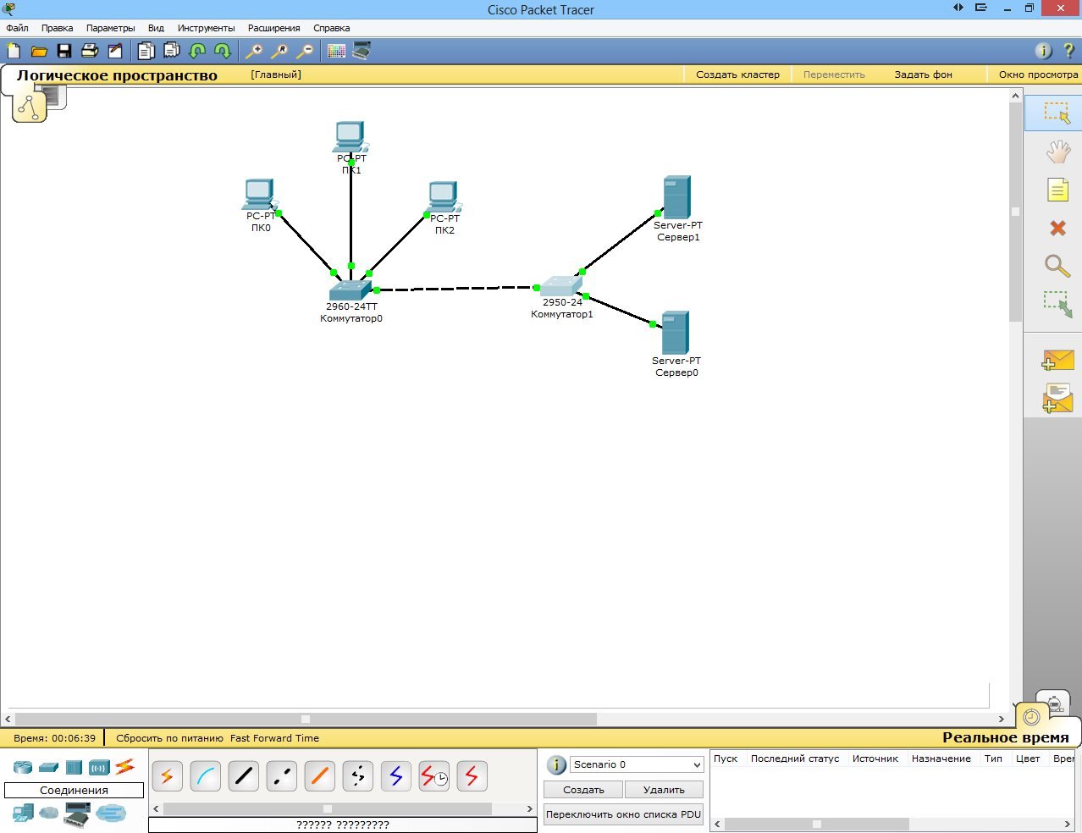Open the Параметры menu
The height and width of the screenshot is (833, 1082).
click(110, 28)
